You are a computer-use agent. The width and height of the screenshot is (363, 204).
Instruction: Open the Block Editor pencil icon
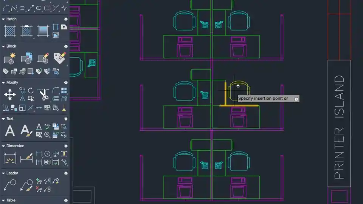point(43,58)
